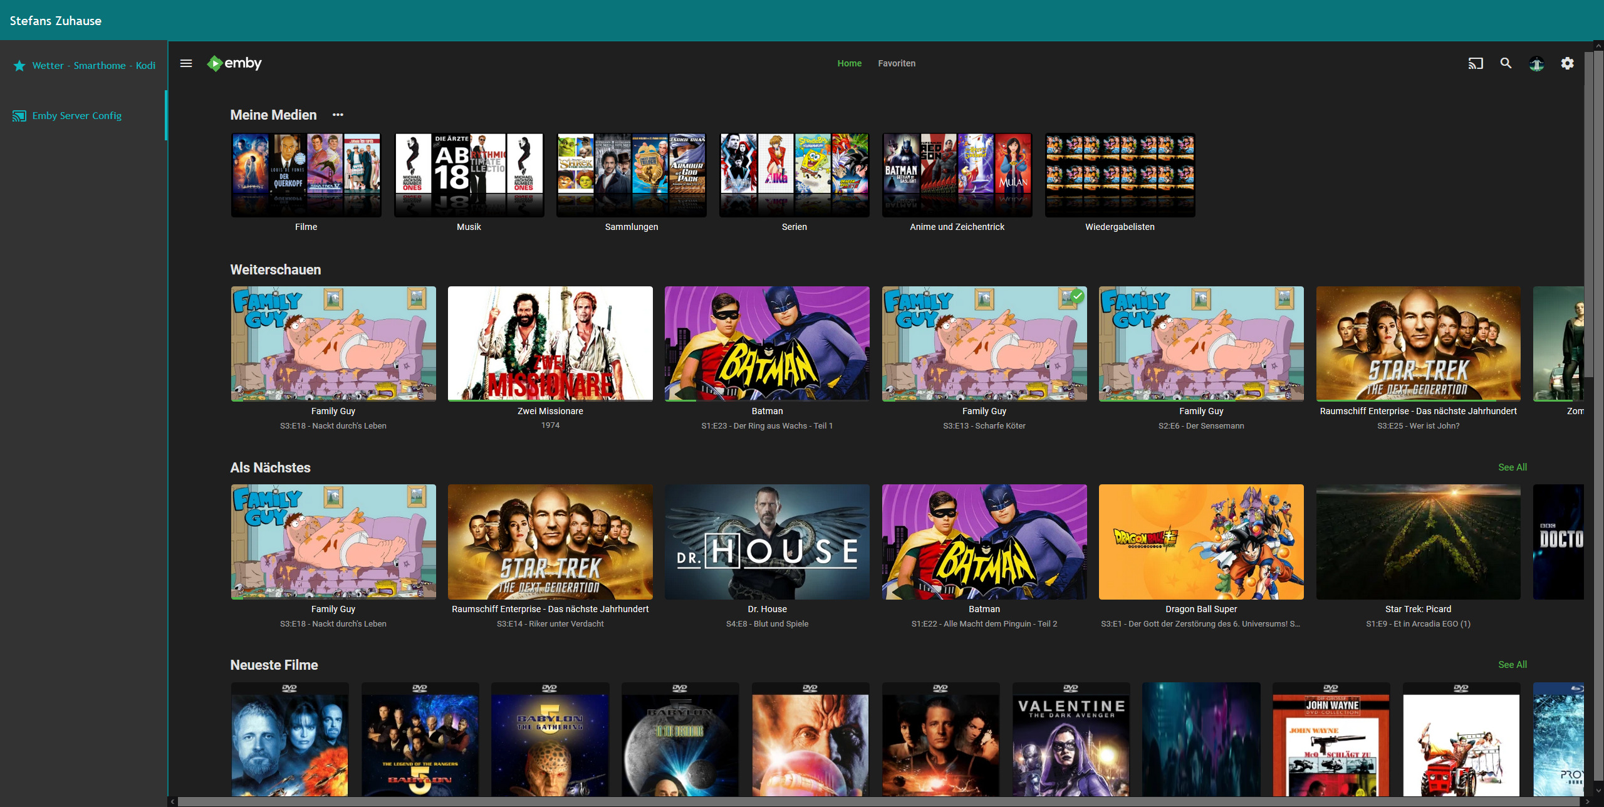The width and height of the screenshot is (1604, 807).
Task: Open Batman S1:E22 in Als Nächstes
Action: click(984, 542)
